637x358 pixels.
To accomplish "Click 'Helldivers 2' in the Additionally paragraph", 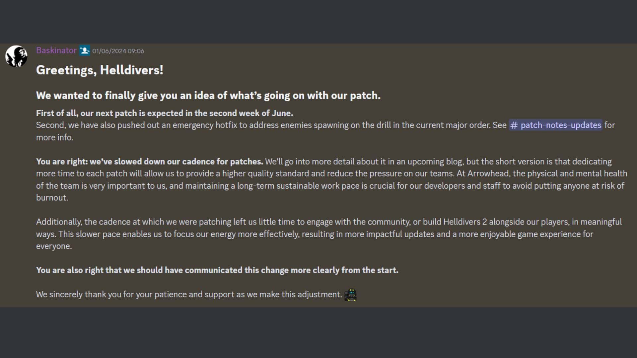I will pyautogui.click(x=465, y=222).
